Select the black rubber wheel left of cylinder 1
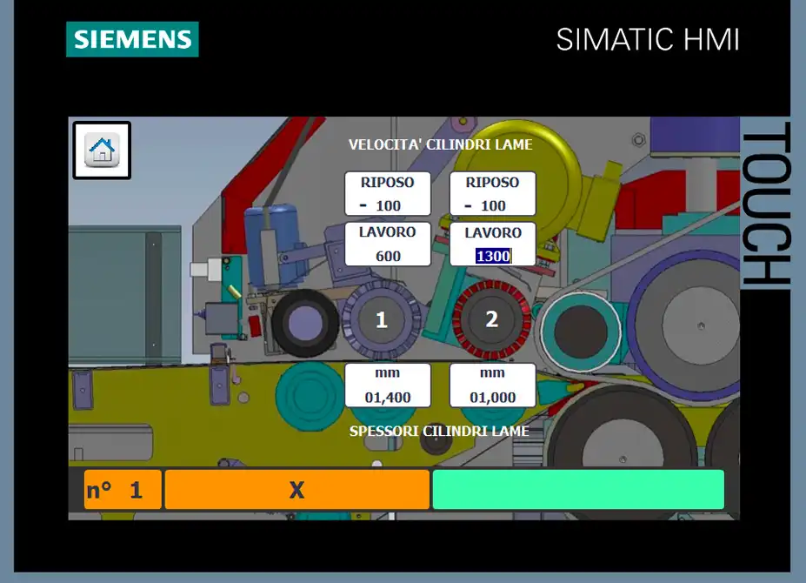 click(304, 323)
